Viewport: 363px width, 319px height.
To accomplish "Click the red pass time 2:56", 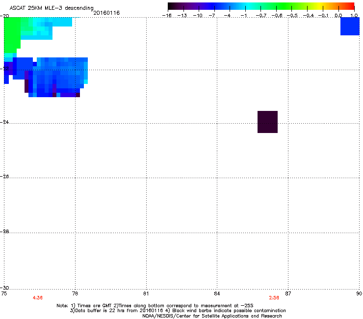I will [x=274, y=298].
